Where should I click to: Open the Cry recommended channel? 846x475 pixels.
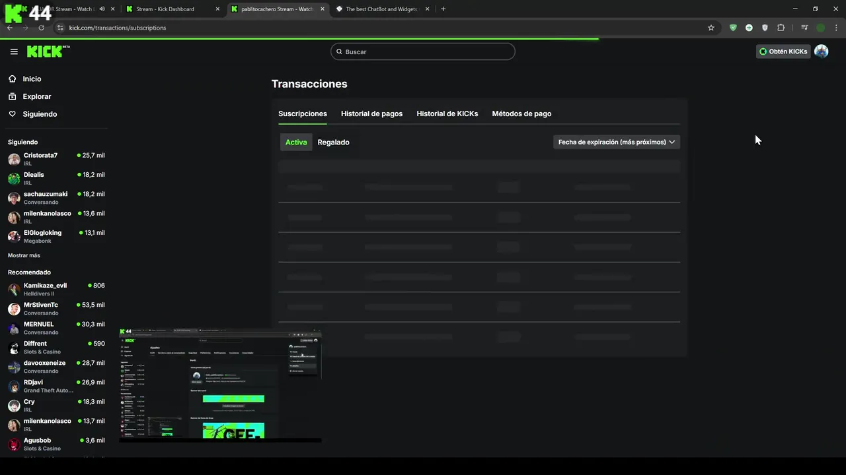pyautogui.click(x=56, y=405)
